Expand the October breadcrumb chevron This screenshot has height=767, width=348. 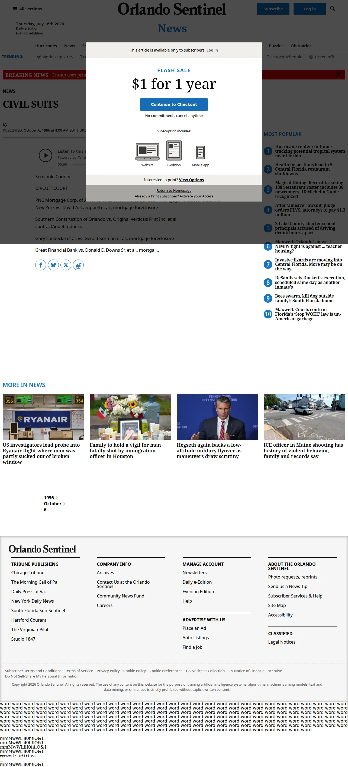[64, 504]
